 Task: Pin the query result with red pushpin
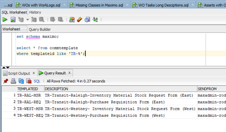(x=6, y=81)
